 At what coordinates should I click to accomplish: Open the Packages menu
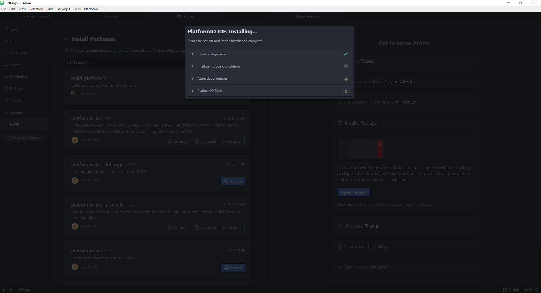click(63, 9)
